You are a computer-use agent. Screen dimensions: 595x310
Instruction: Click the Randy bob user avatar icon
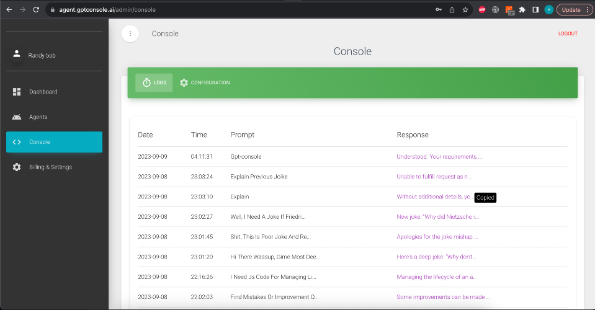pyautogui.click(x=17, y=54)
